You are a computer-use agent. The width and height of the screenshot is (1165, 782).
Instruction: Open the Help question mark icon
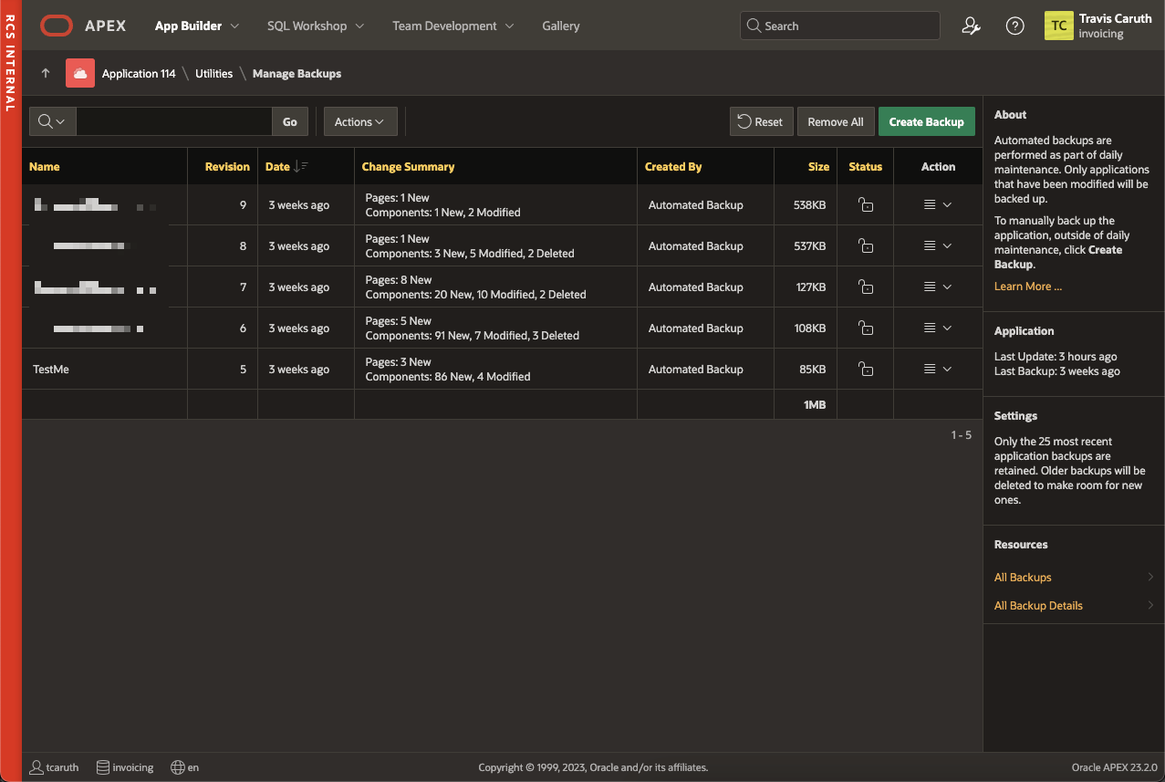point(1014,26)
